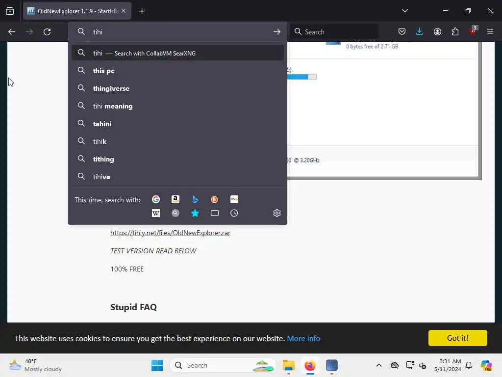502x377 pixels.
Task: Open the Windows Start menu
Action: 157,365
